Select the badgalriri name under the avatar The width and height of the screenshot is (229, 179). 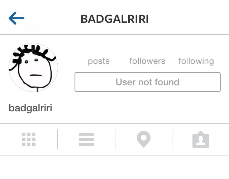(x=30, y=108)
